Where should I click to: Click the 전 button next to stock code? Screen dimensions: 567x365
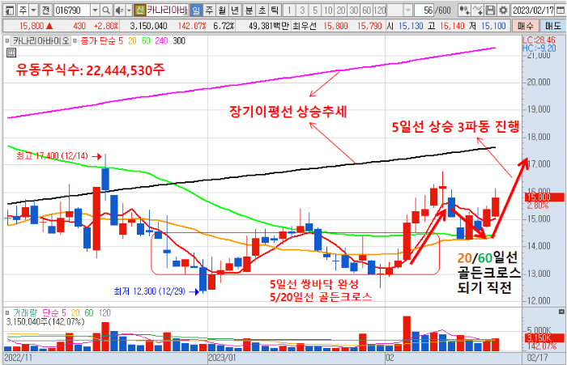tap(45, 11)
